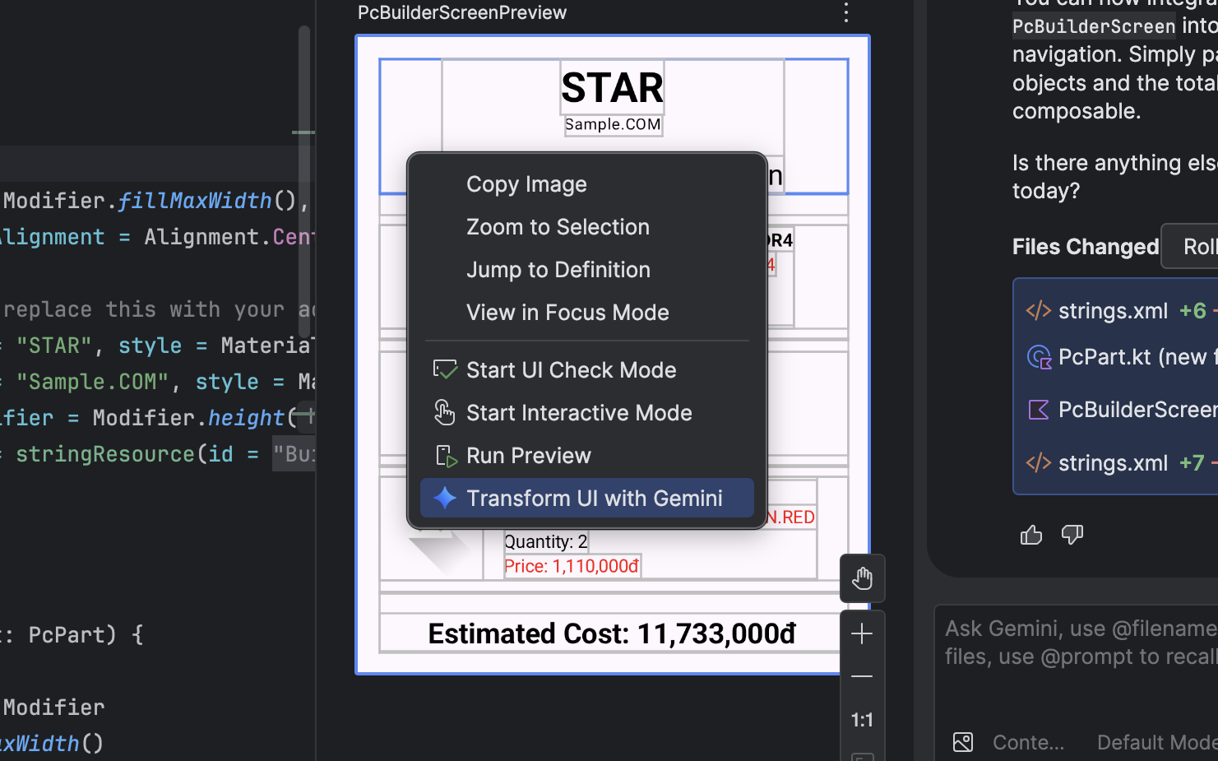Open PcPart.kt new file in changes
The image size is (1218, 761).
[1131, 357]
